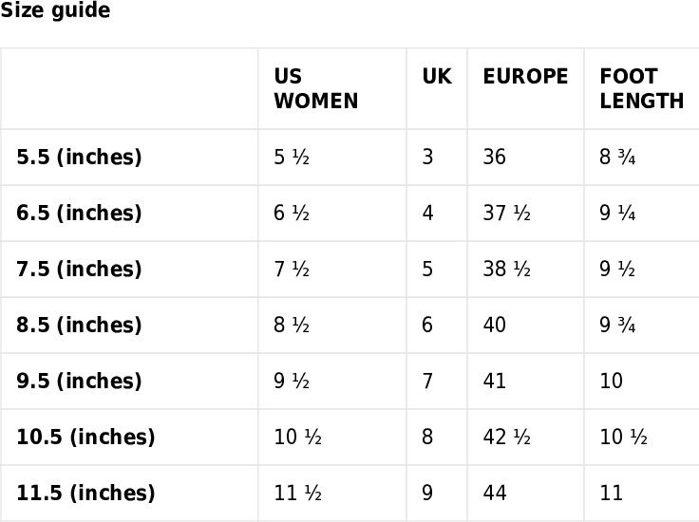Click the EUROPE column header
The height and width of the screenshot is (522, 699).
(x=525, y=76)
